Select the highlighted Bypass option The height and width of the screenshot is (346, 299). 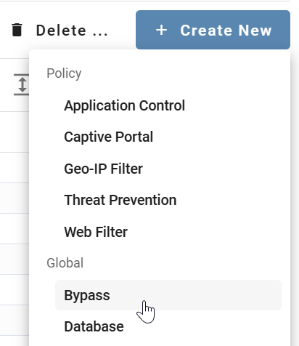(168, 295)
